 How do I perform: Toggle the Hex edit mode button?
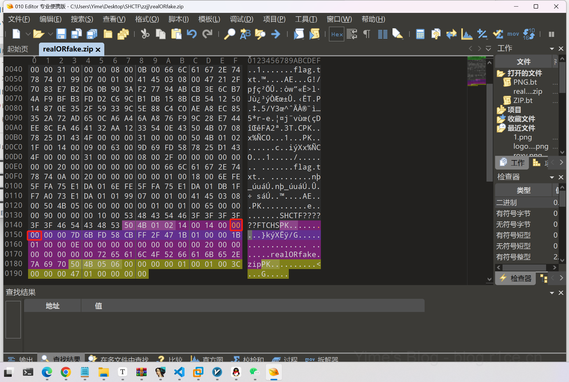337,34
